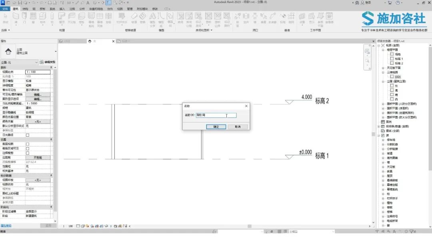Select the Room tool
The width and height of the screenshot is (432, 243).
coord(180,18)
